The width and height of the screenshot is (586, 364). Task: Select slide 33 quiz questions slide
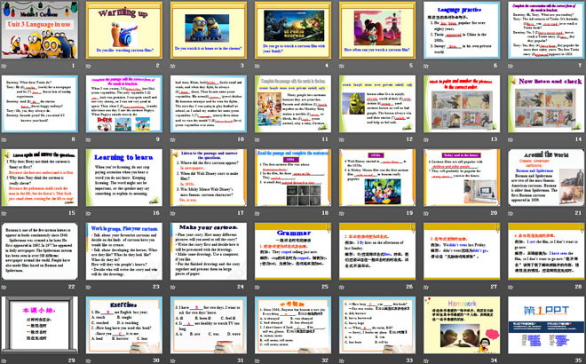pos(377,325)
